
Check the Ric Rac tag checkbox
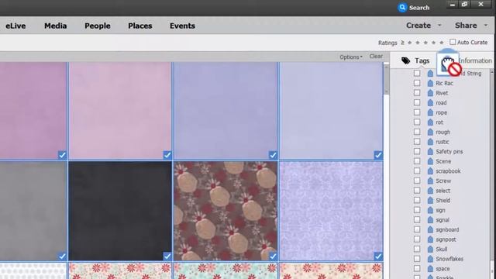[x=417, y=83]
